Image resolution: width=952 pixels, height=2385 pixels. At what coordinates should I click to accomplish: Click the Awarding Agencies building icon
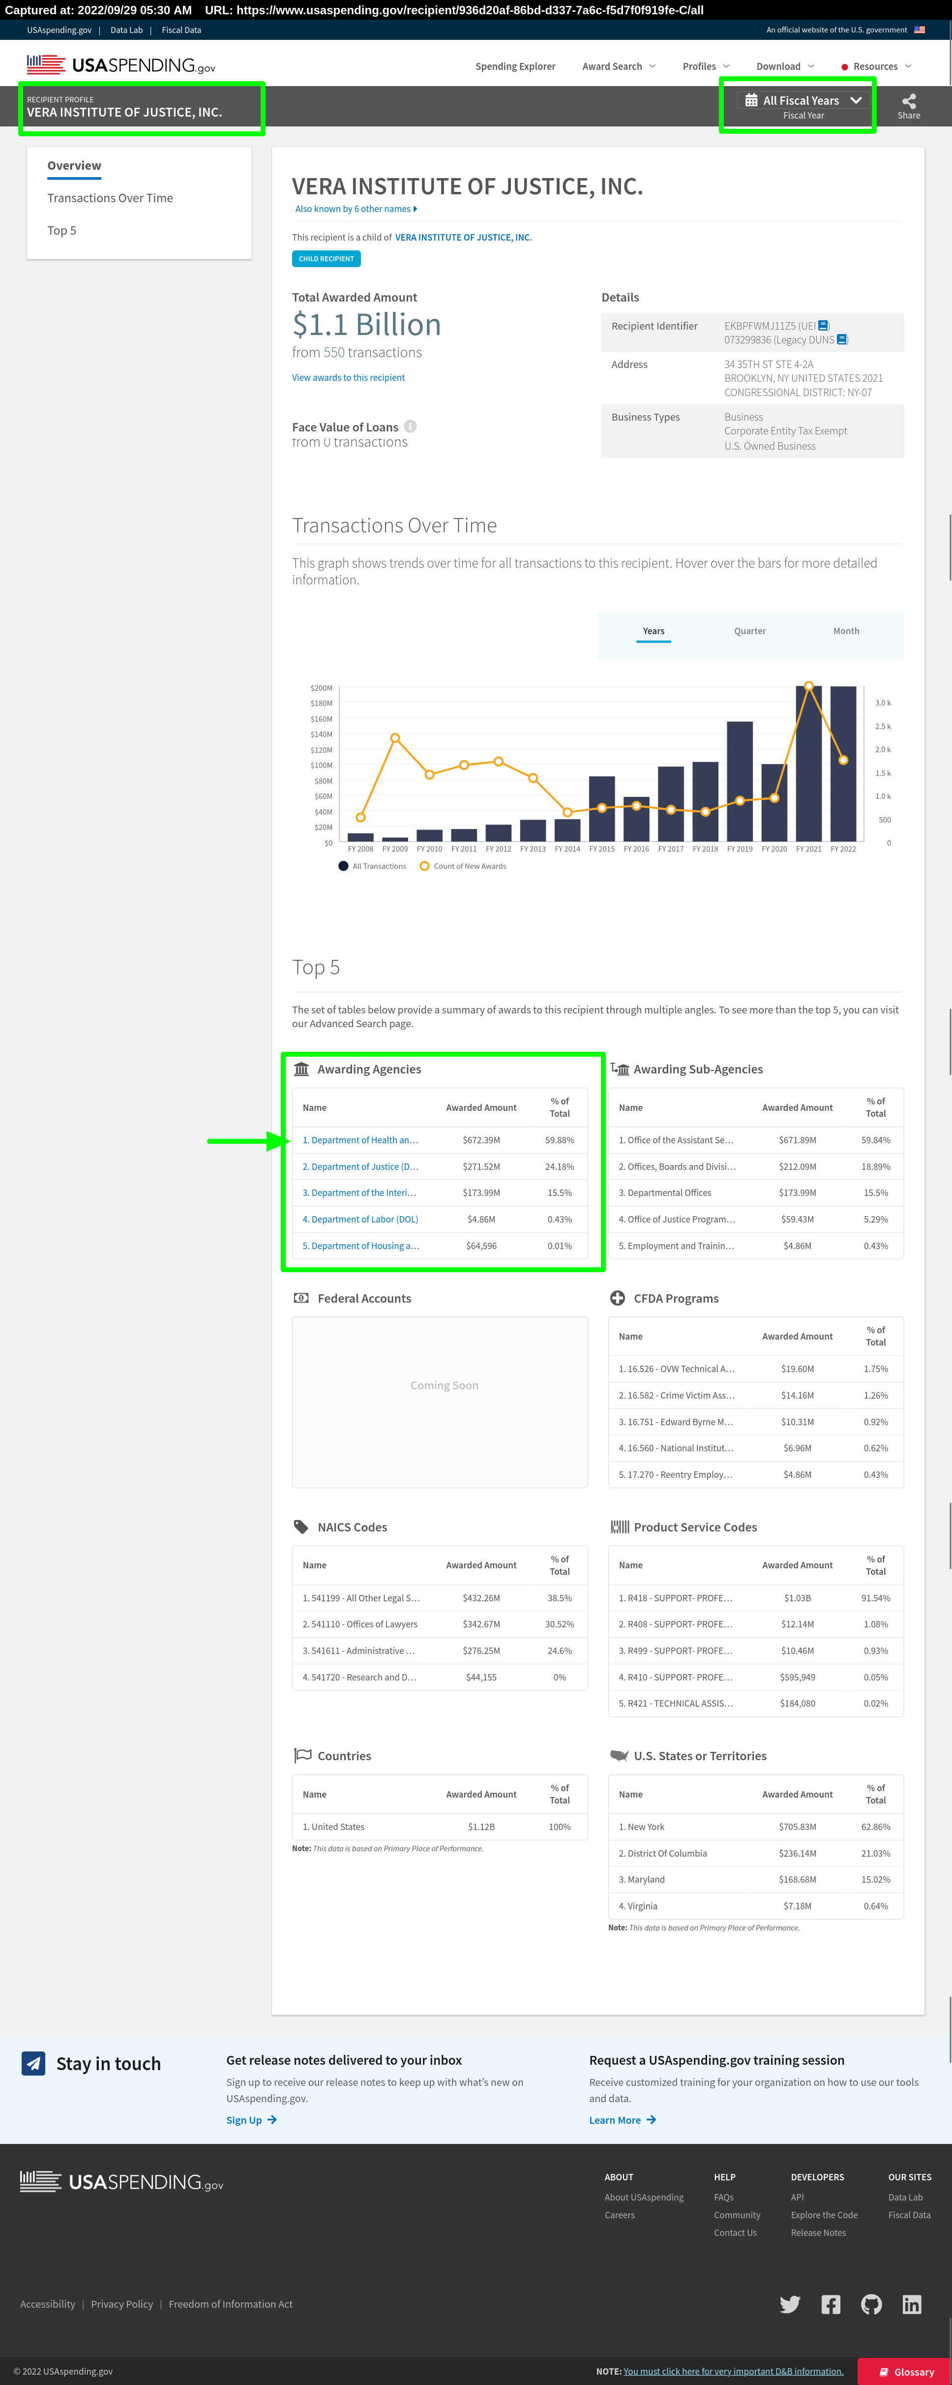tap(301, 1070)
